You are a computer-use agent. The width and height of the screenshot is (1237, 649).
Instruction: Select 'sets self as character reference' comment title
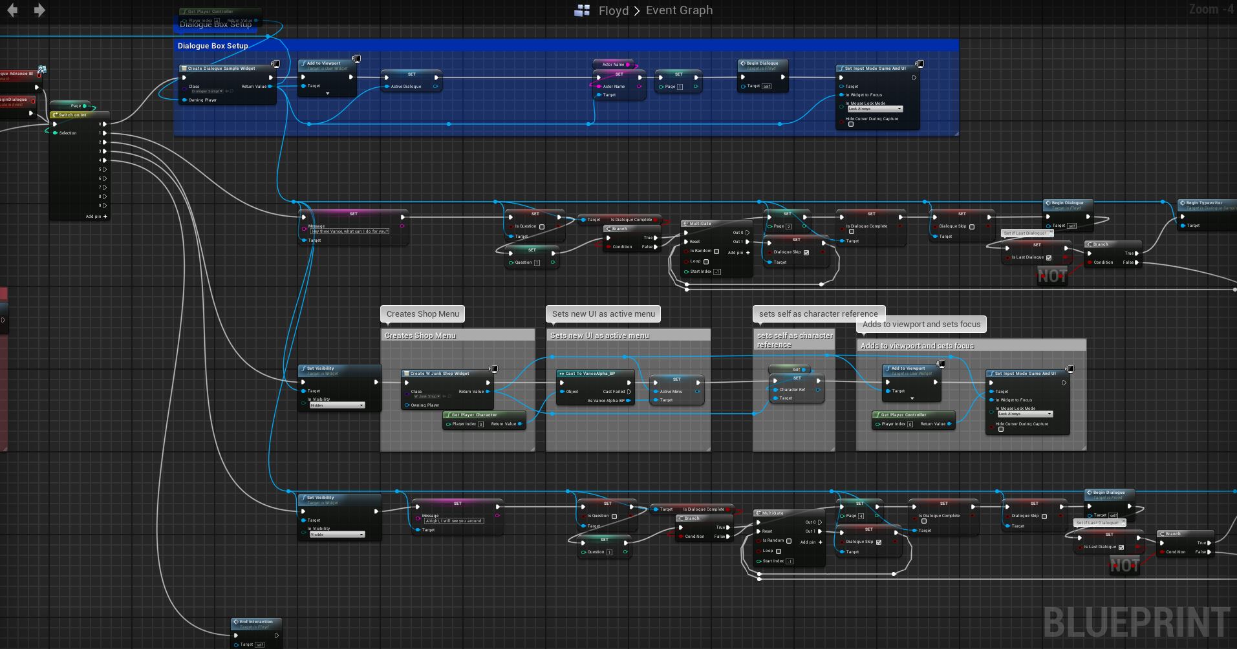click(x=795, y=340)
